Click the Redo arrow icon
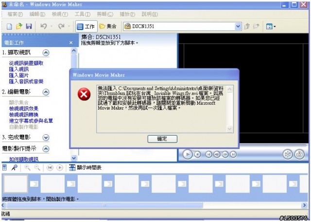This screenshot has width=311, height=222. pyautogui.click(x=61, y=26)
